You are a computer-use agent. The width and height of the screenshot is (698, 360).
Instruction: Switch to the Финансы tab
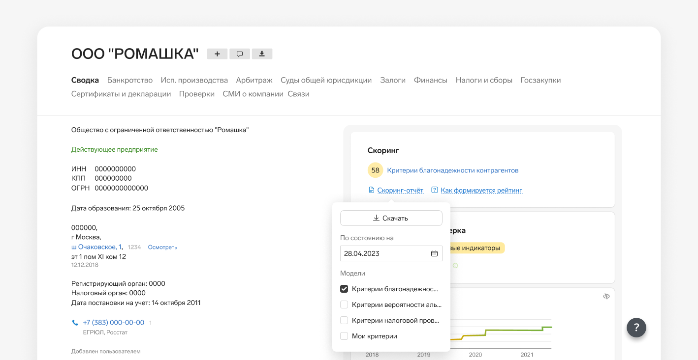click(430, 80)
